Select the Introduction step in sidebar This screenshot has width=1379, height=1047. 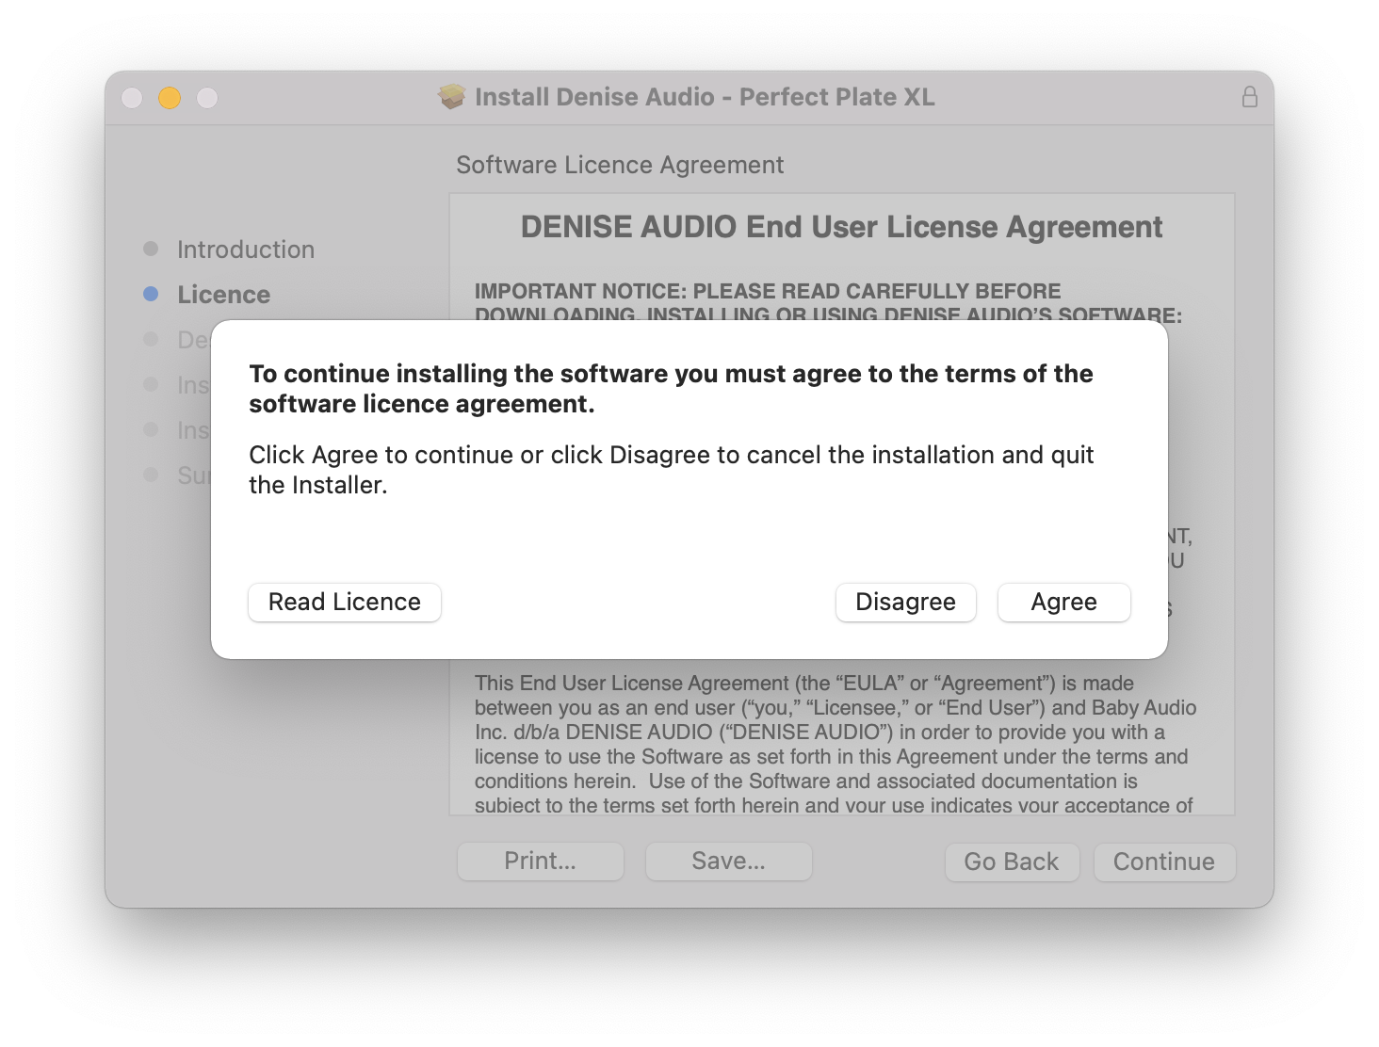tap(246, 250)
